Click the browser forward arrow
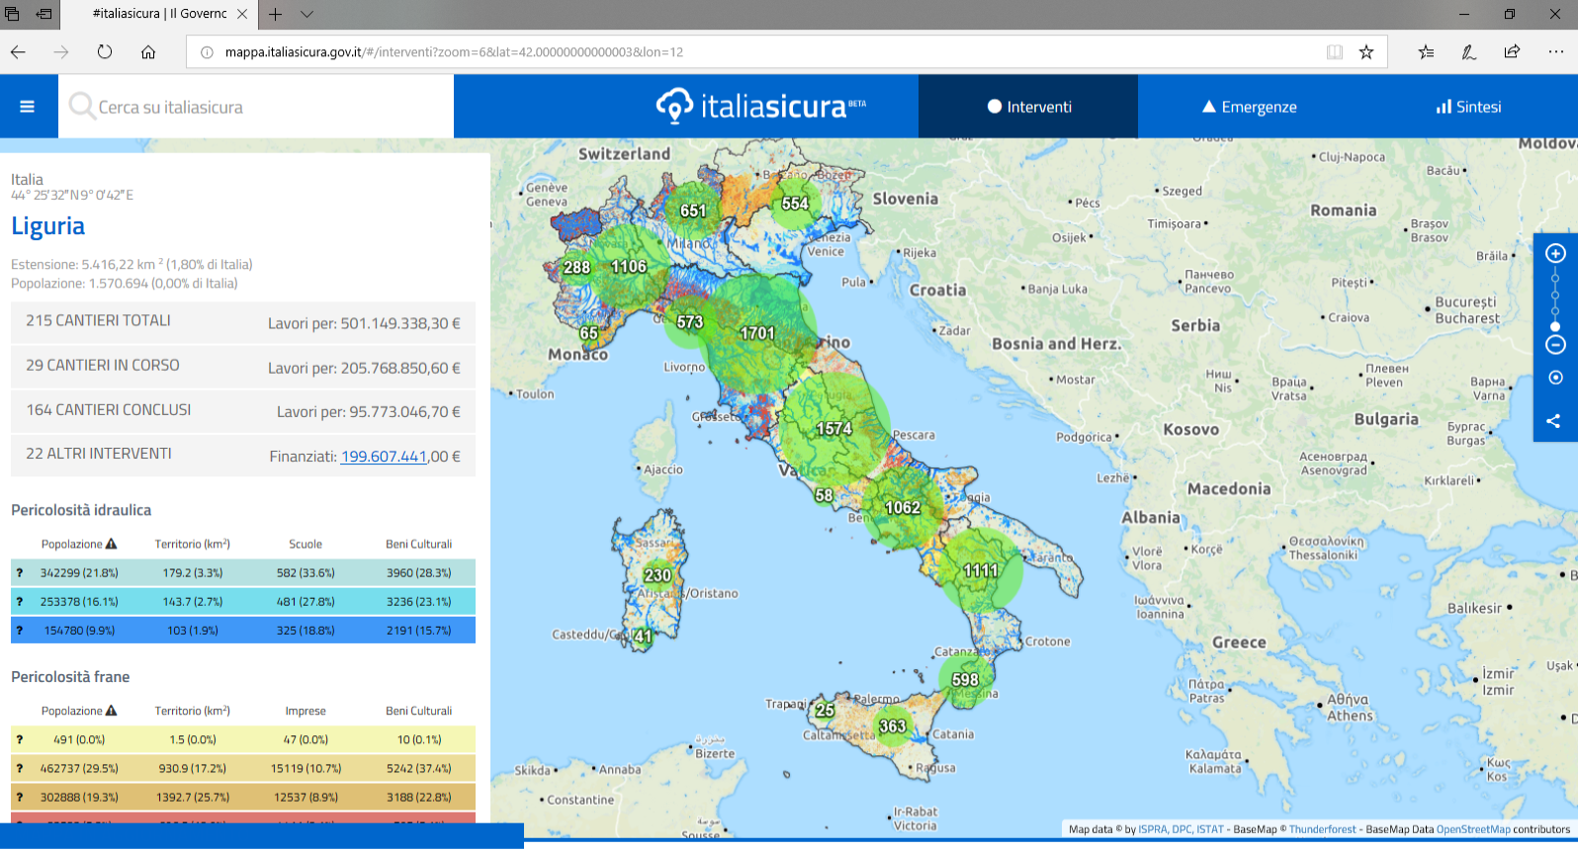The height and width of the screenshot is (851, 1578). point(61,52)
